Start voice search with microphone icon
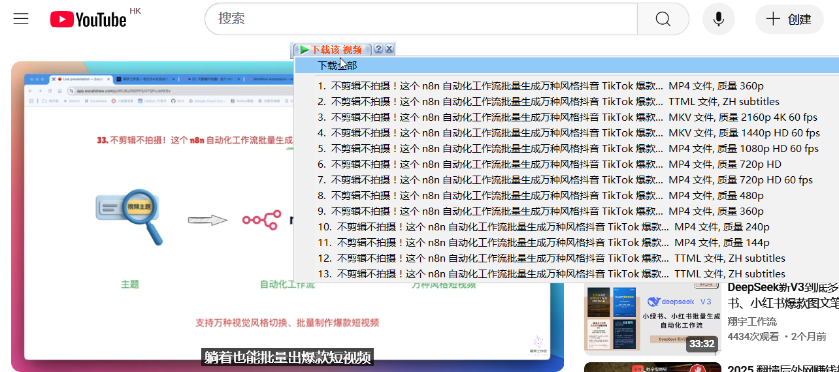Screen dimensions: 839x372 [x=718, y=19]
